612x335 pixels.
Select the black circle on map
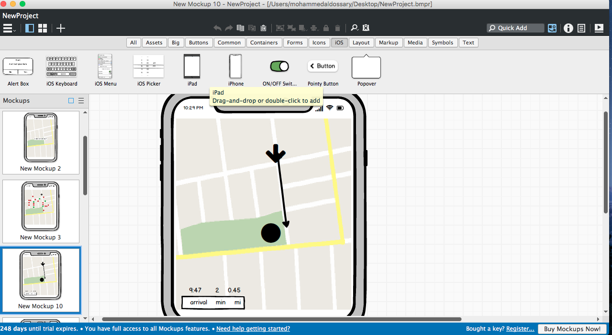pyautogui.click(x=271, y=233)
